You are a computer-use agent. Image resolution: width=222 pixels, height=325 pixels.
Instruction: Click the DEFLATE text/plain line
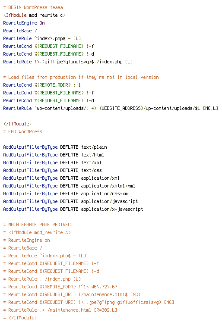55,147
